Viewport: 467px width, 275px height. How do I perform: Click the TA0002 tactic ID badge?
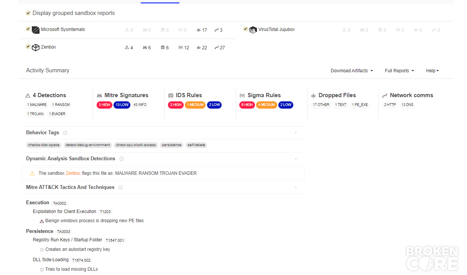coord(59,203)
